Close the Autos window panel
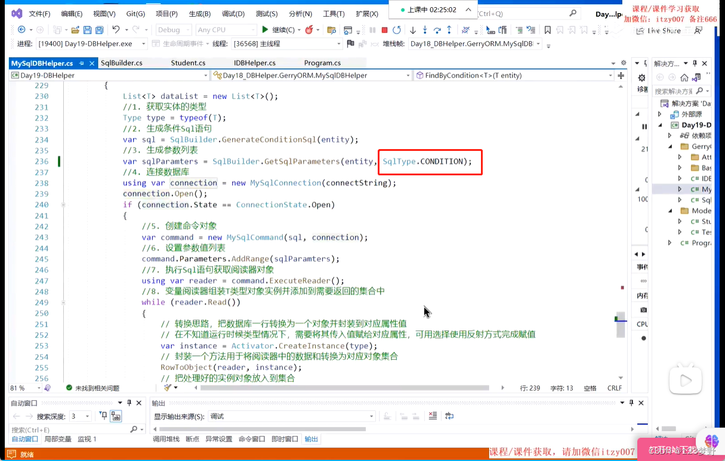 (x=140, y=404)
